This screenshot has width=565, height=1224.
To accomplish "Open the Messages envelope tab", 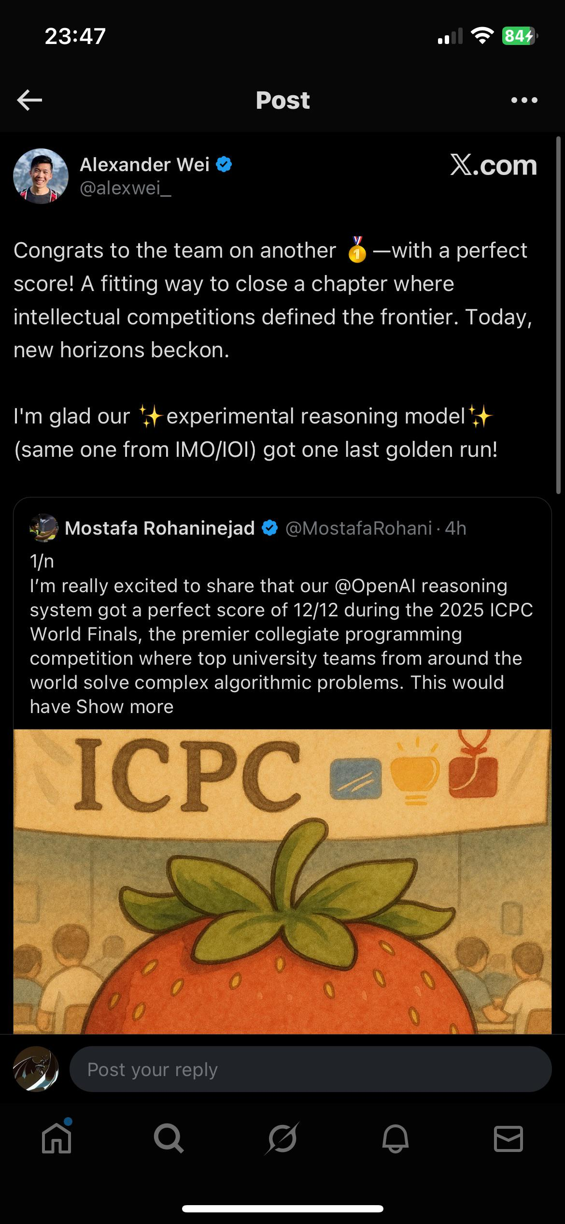I will (x=508, y=1139).
